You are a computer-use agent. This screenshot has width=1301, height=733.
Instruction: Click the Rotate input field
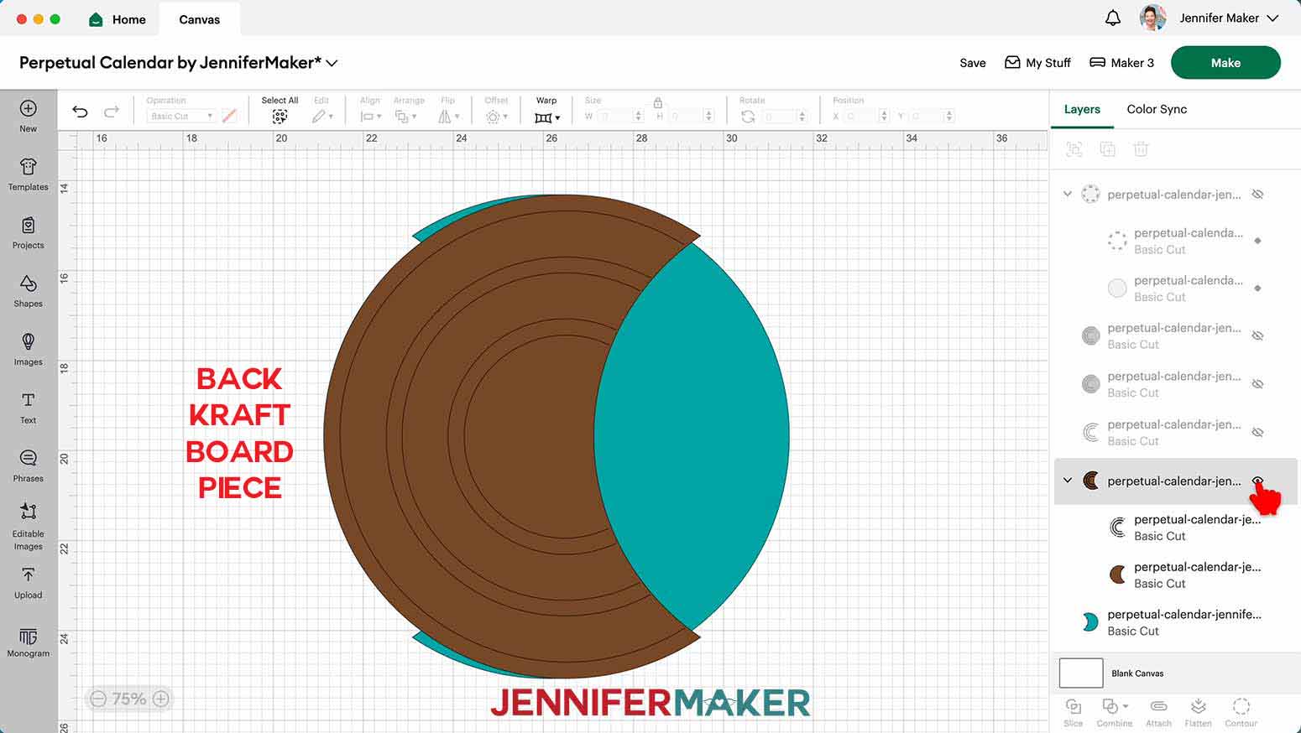click(785, 116)
